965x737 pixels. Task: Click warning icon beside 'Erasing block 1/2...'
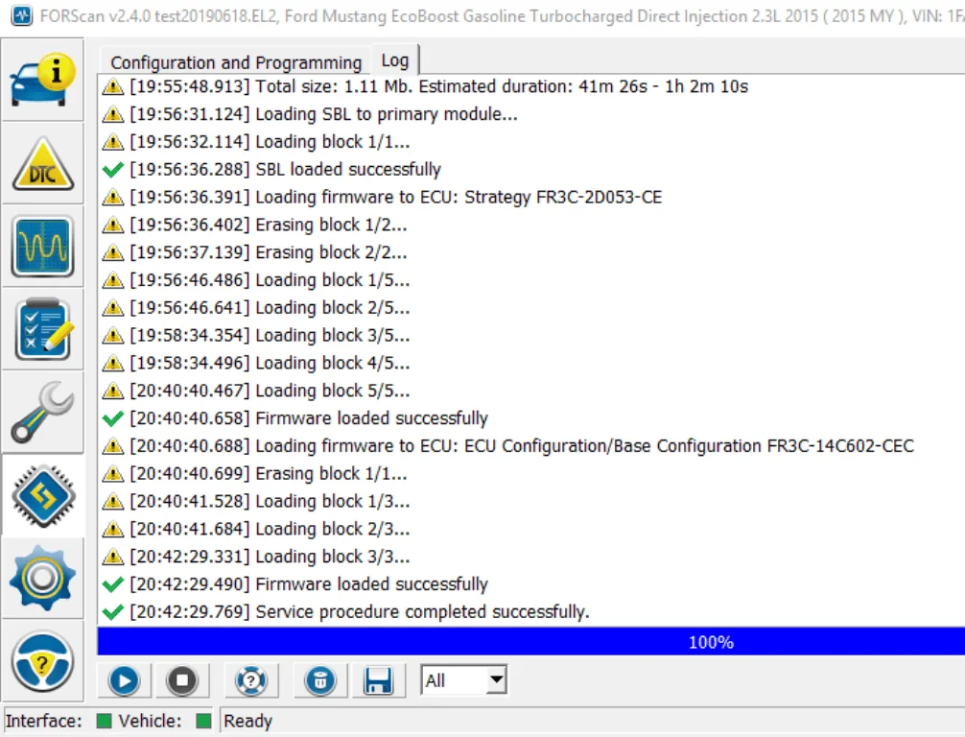[x=112, y=225]
